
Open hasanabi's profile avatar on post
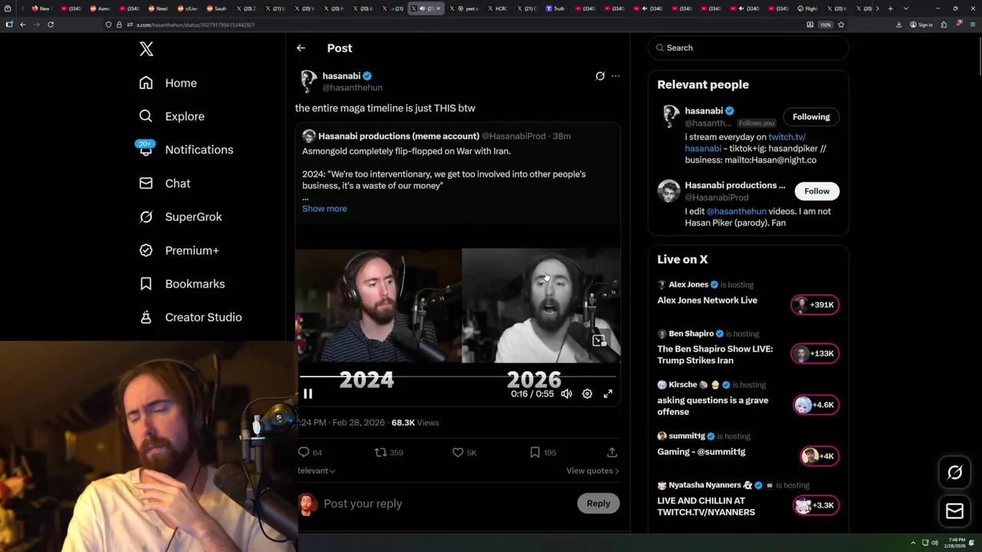[x=308, y=81]
